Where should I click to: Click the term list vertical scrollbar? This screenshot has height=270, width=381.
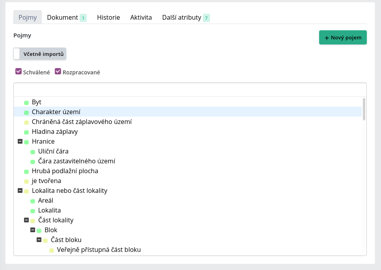pyautogui.click(x=364, y=109)
